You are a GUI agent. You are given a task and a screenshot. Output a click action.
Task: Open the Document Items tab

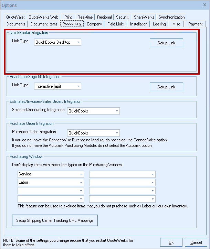click(x=44, y=24)
